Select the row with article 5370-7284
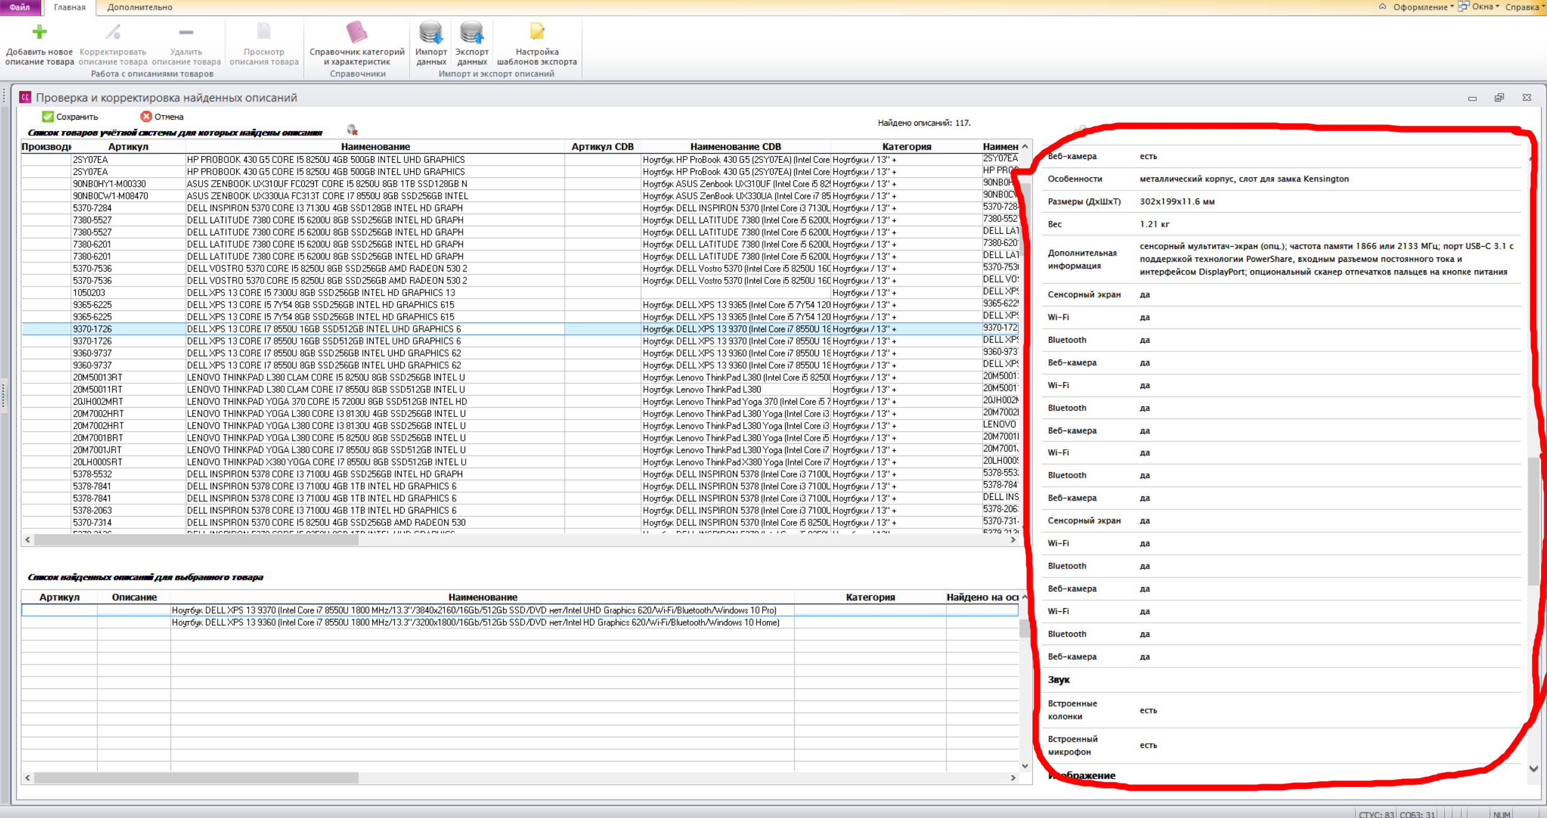Image resolution: width=1547 pixels, height=818 pixels. point(520,208)
